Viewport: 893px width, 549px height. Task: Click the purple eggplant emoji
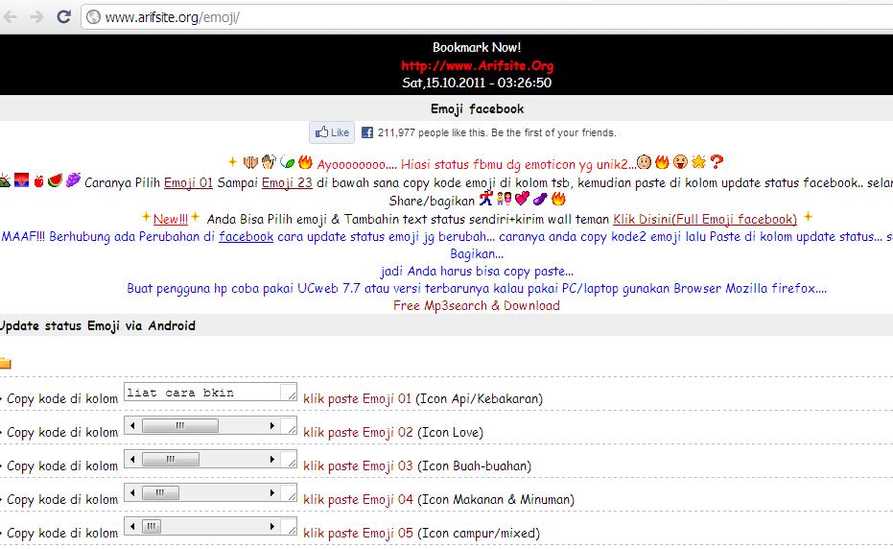(x=540, y=199)
